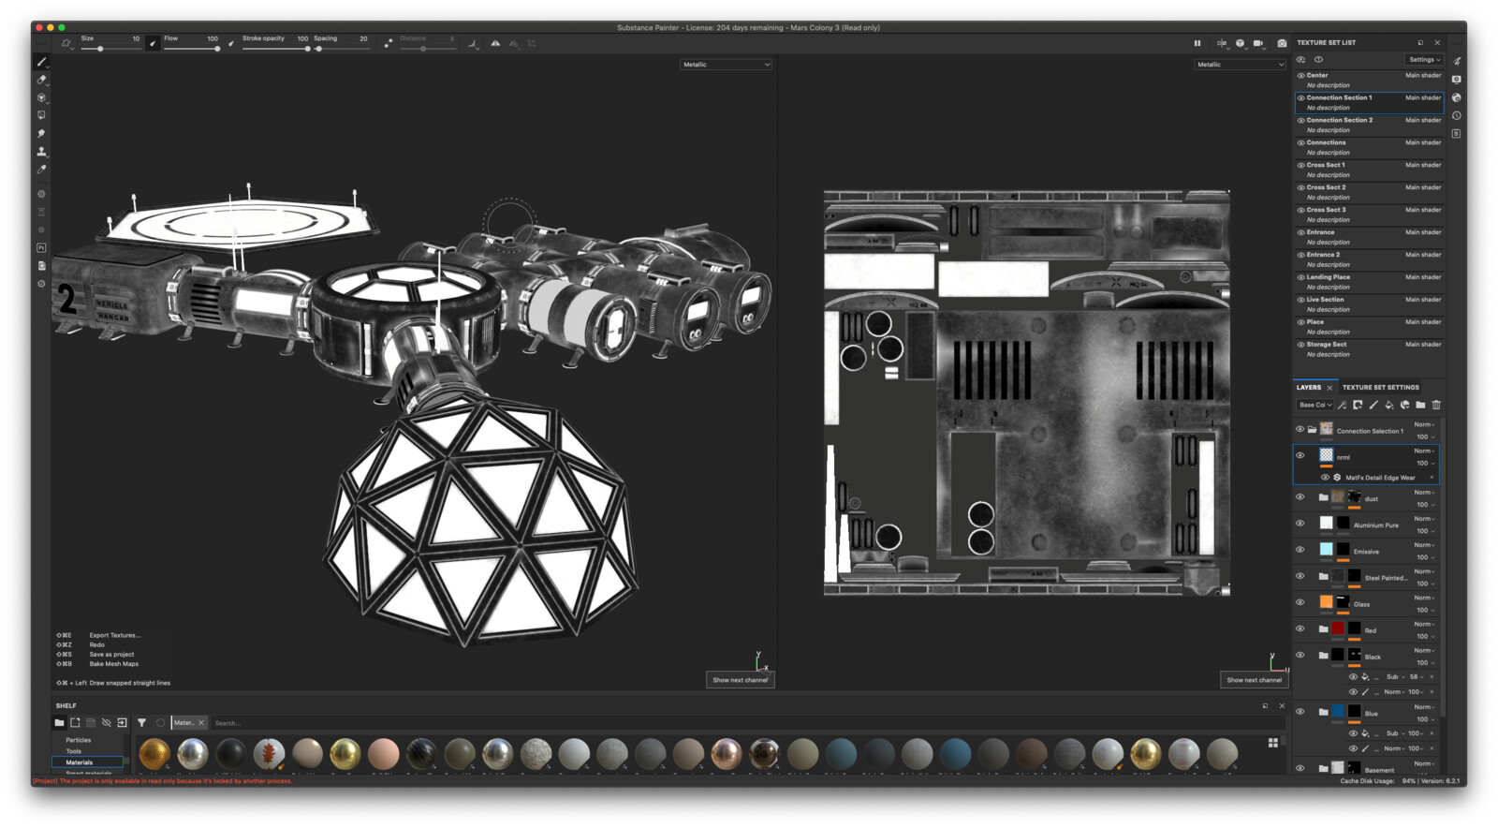
Task: Toggle the symmetry icon in top toolbar
Action: click(495, 43)
